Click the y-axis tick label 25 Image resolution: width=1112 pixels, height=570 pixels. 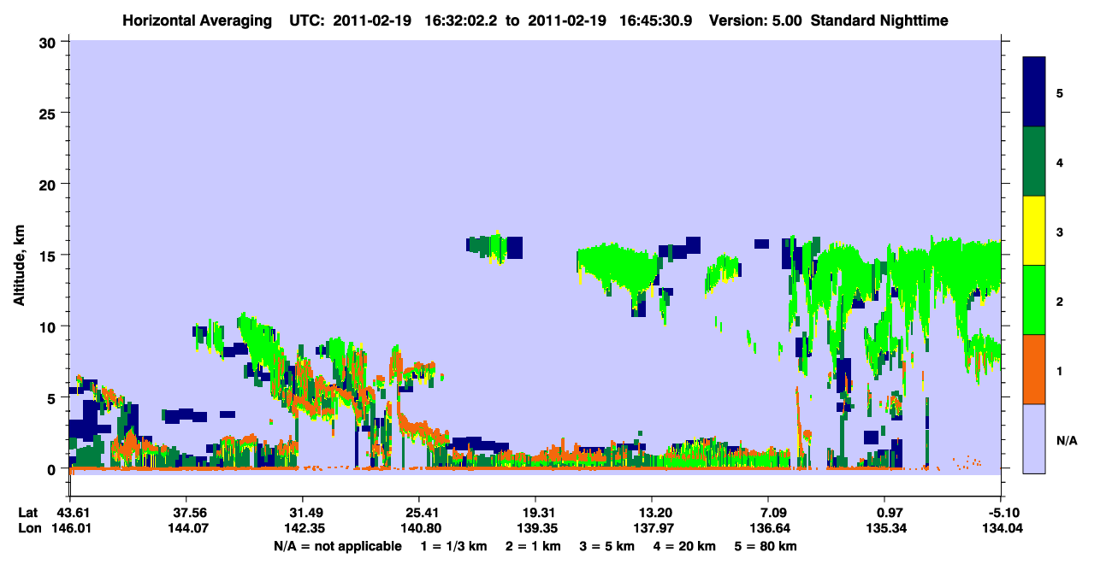pos(50,113)
